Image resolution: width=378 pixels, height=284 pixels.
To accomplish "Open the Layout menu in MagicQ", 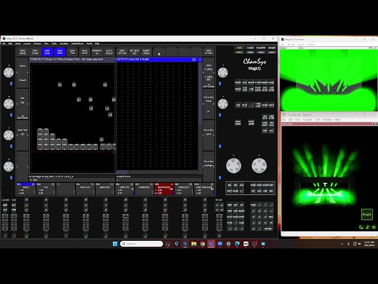I will [x=27, y=44].
